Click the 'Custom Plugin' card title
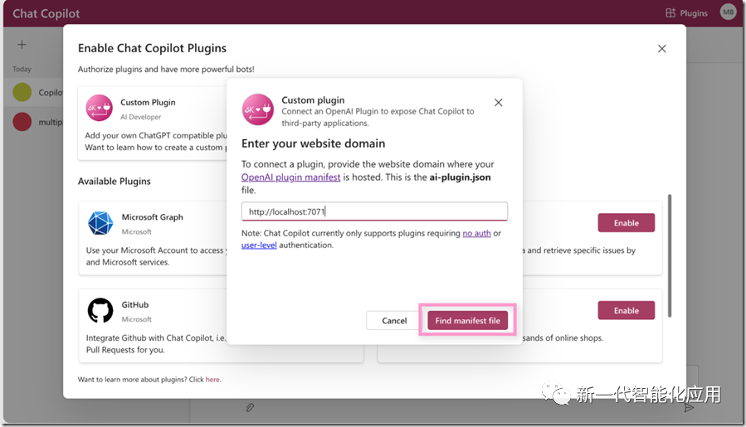Image resolution: width=746 pixels, height=427 pixels. [148, 102]
